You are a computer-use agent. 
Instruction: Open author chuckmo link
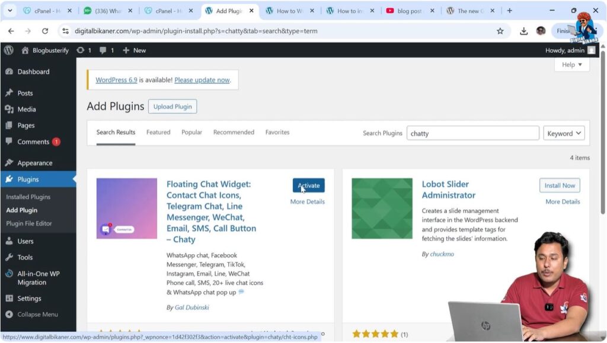[x=442, y=254]
